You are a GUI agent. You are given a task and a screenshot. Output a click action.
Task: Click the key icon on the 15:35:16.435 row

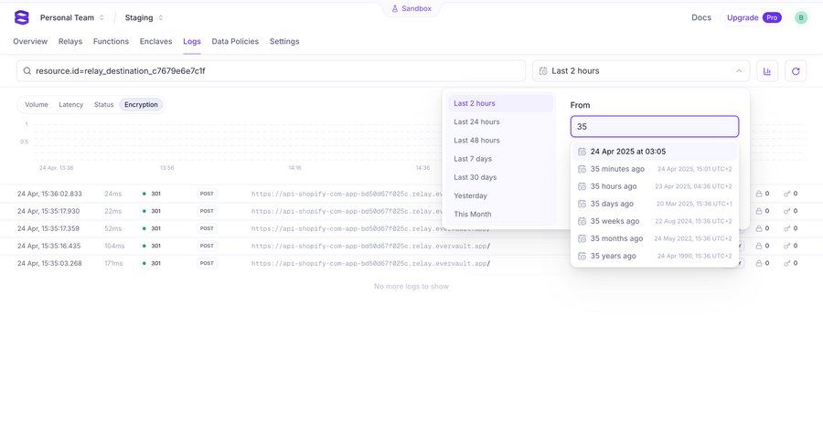(786, 246)
